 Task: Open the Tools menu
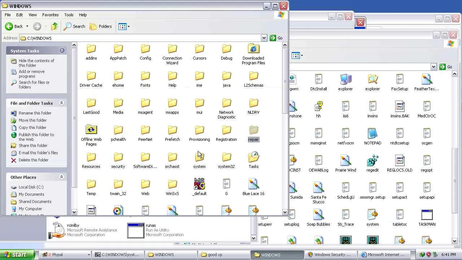69,15
